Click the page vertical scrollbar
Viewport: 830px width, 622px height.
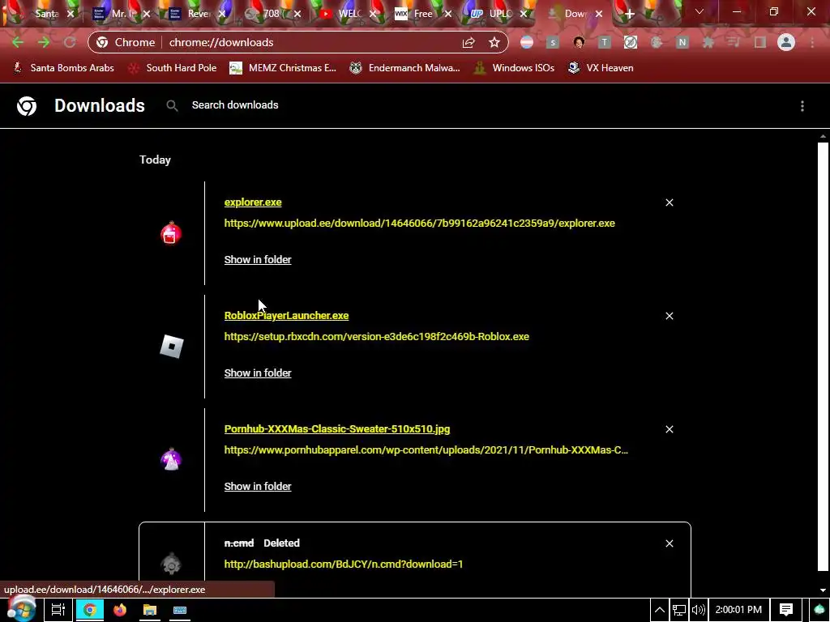pos(823,356)
